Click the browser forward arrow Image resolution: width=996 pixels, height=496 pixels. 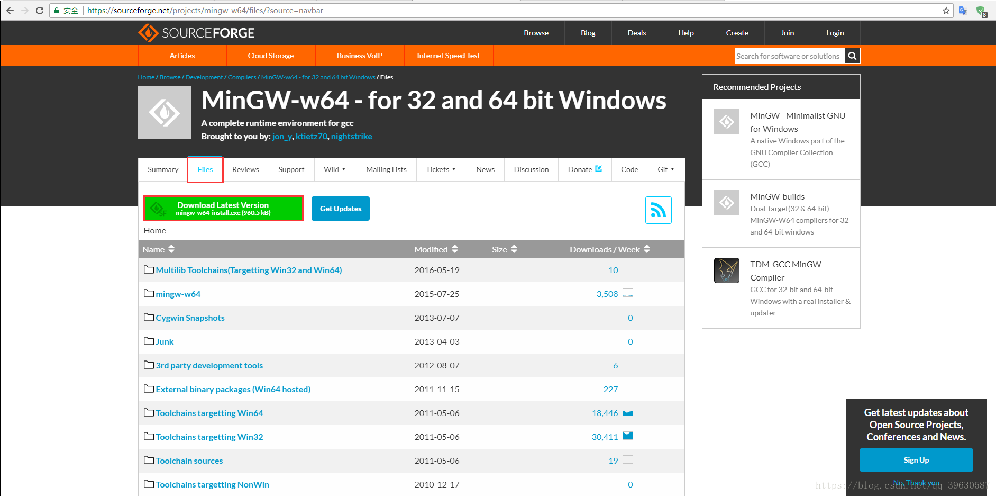click(25, 11)
